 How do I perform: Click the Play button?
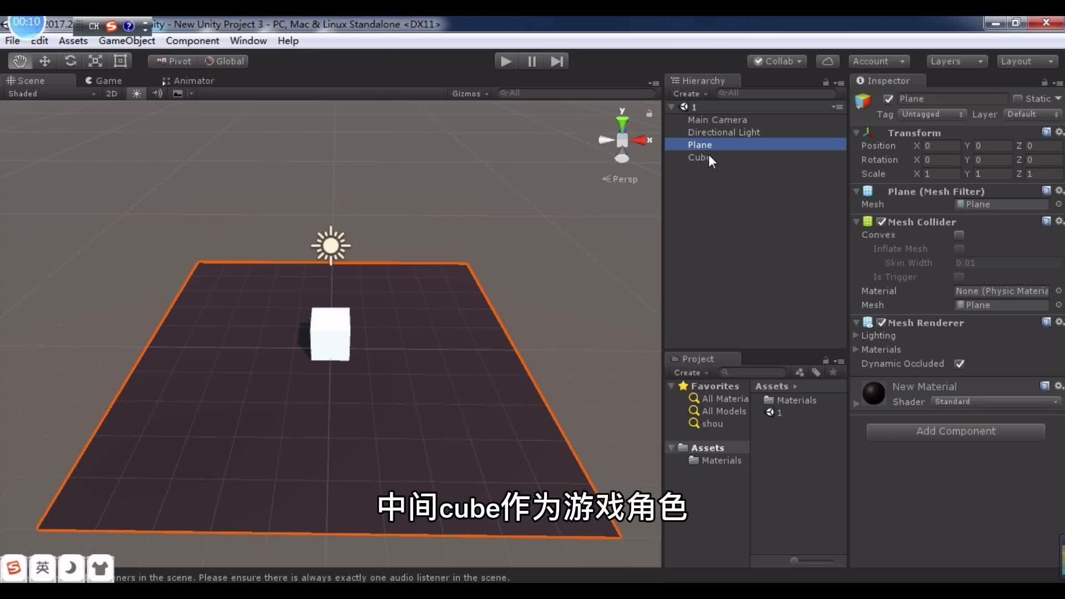point(506,61)
